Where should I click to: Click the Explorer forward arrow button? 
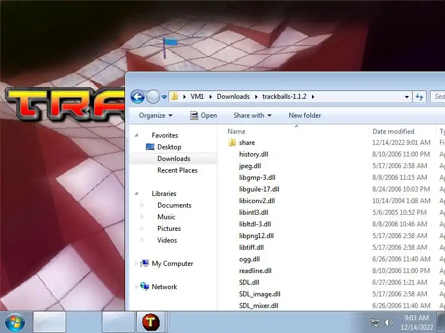[154, 97]
